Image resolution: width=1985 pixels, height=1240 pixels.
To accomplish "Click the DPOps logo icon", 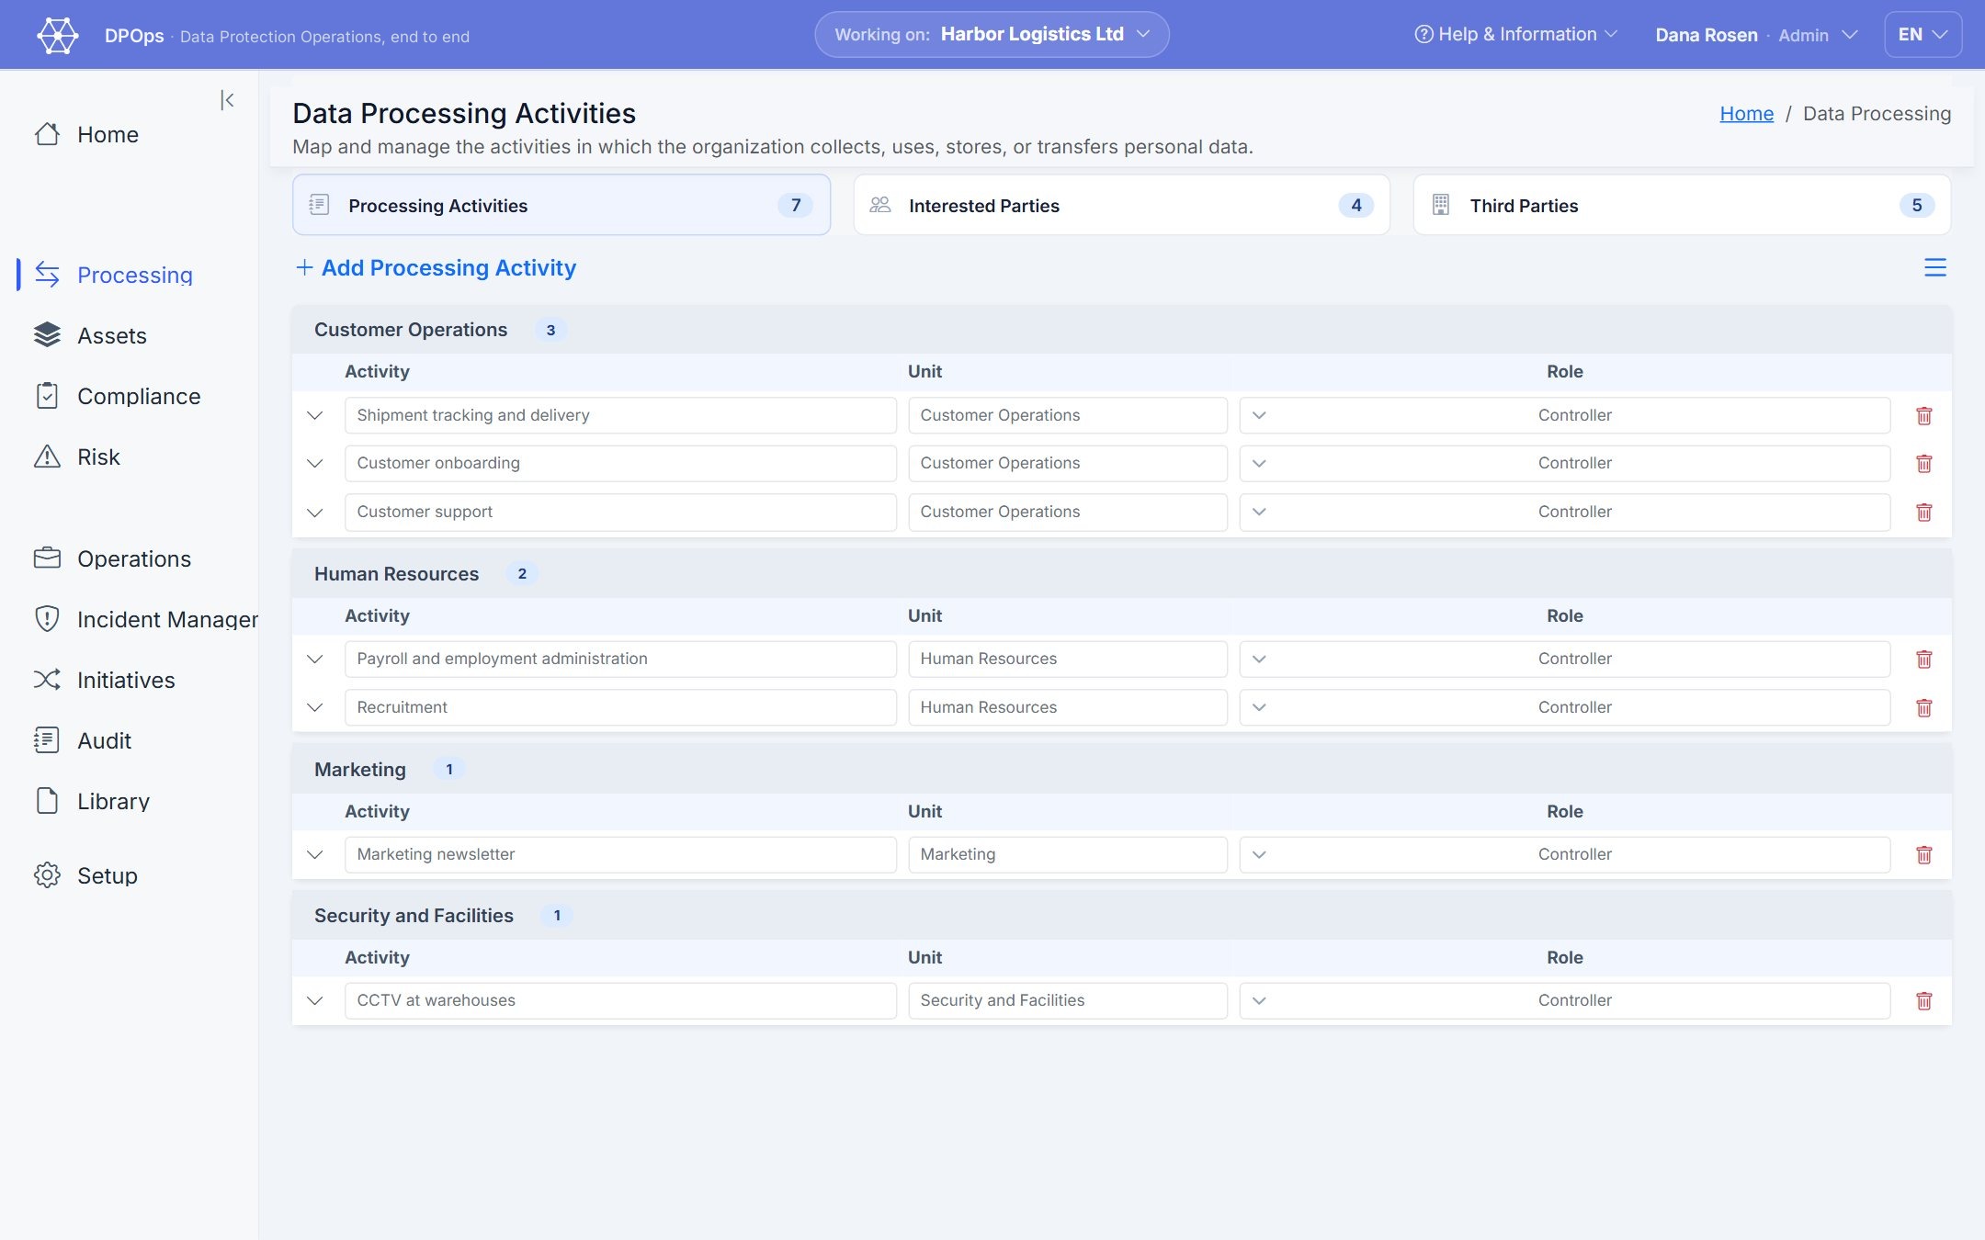I will (58, 35).
